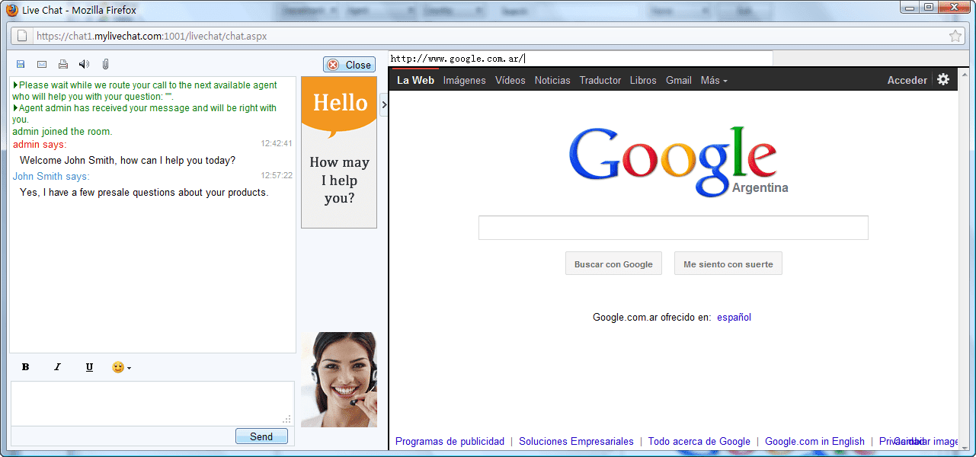The width and height of the screenshot is (976, 457).
Task: Open Google options gear icon
Action: (943, 79)
